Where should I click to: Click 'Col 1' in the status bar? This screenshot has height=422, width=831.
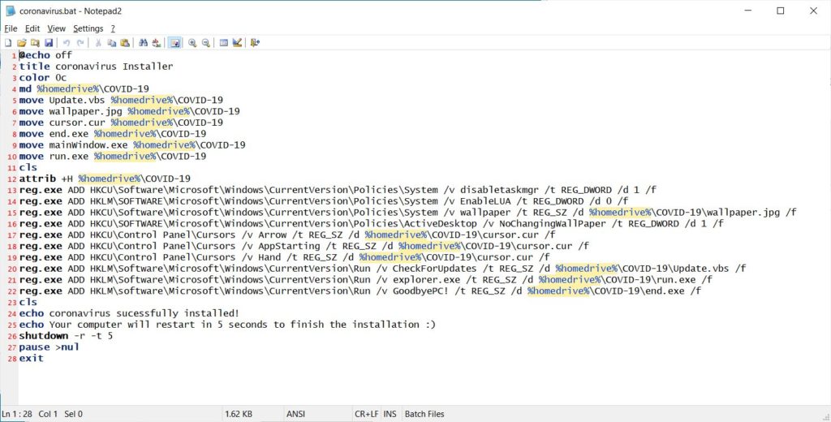point(48,414)
